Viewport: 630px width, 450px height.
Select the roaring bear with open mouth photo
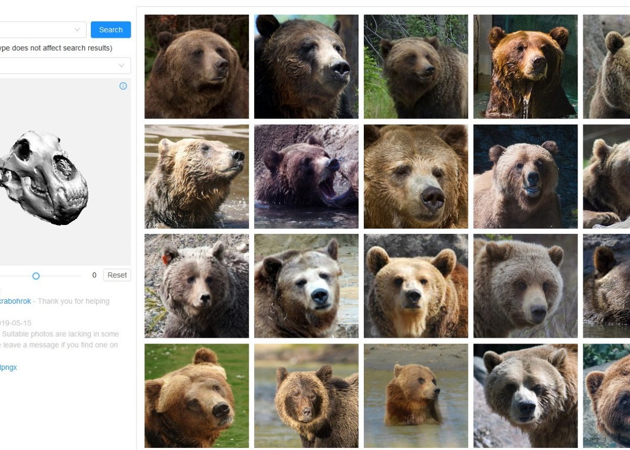coord(306,176)
